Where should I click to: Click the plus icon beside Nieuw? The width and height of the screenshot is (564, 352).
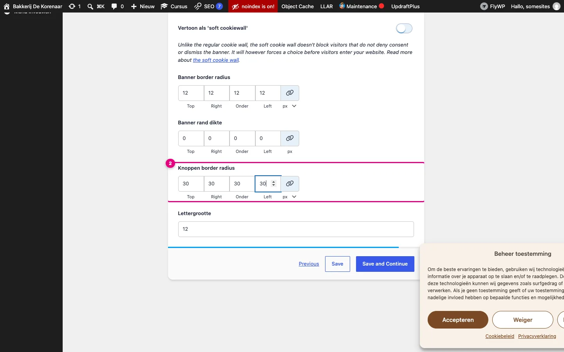pyautogui.click(x=134, y=6)
